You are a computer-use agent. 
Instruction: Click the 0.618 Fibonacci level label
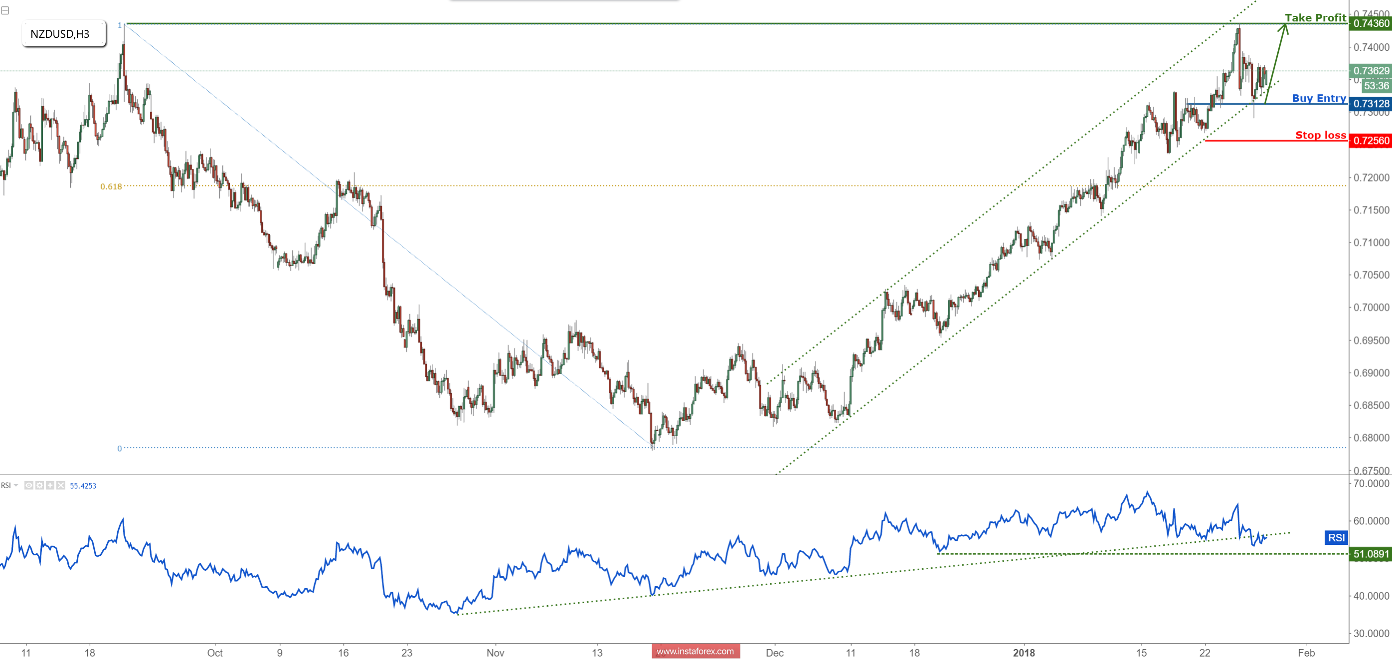[111, 186]
